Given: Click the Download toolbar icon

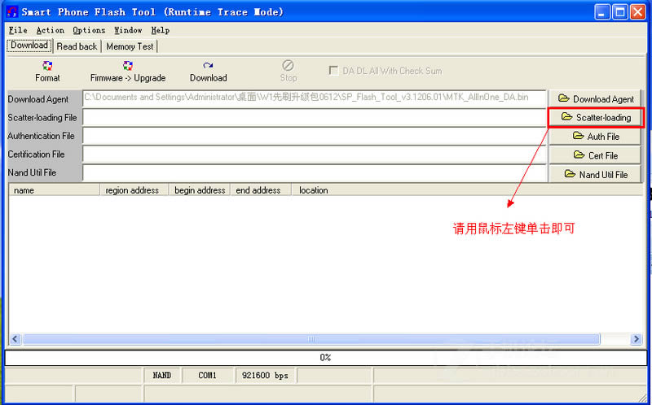Looking at the screenshot, I should (208, 66).
